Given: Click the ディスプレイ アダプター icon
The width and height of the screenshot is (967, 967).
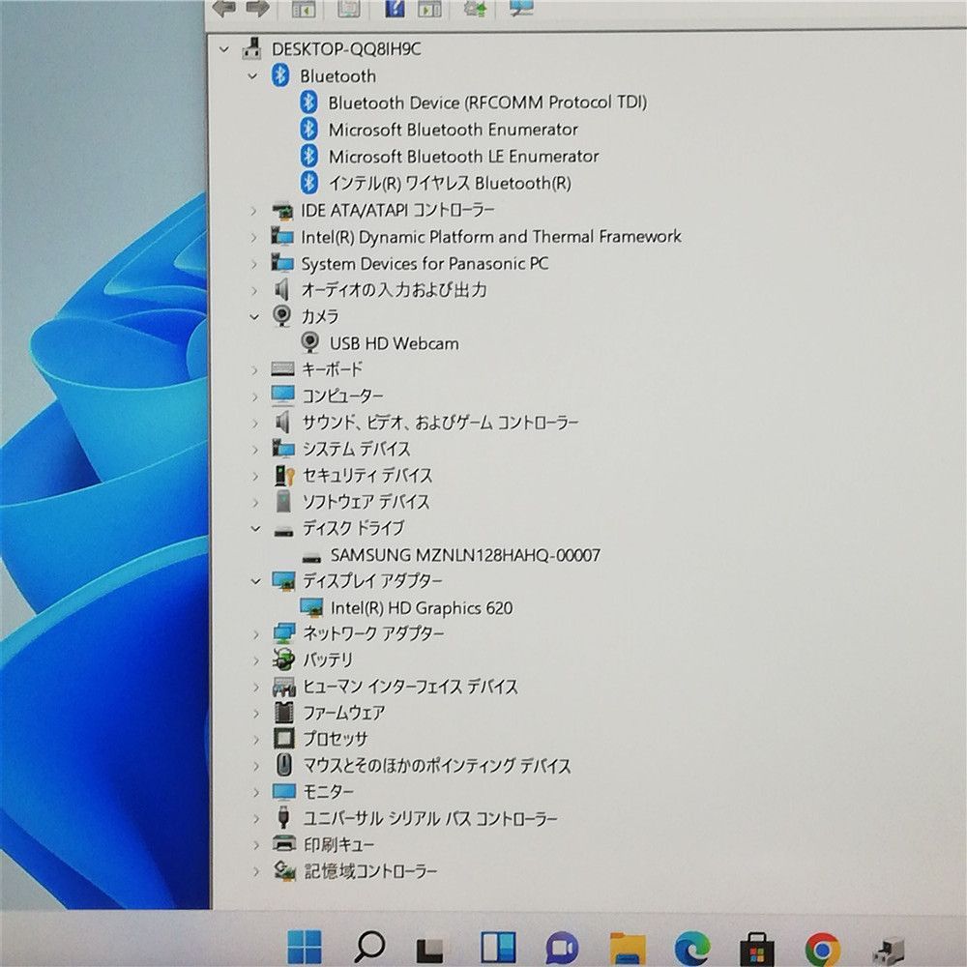Looking at the screenshot, I should 283,581.
